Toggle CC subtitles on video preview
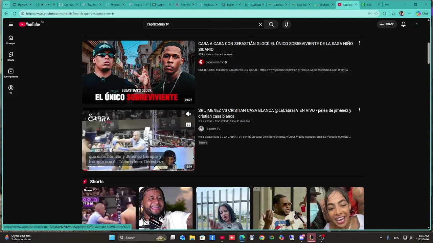This screenshot has height=243, width=433. click(x=188, y=125)
